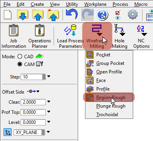Open the settings gear icon
The height and width of the screenshot is (141, 153).
133,14
